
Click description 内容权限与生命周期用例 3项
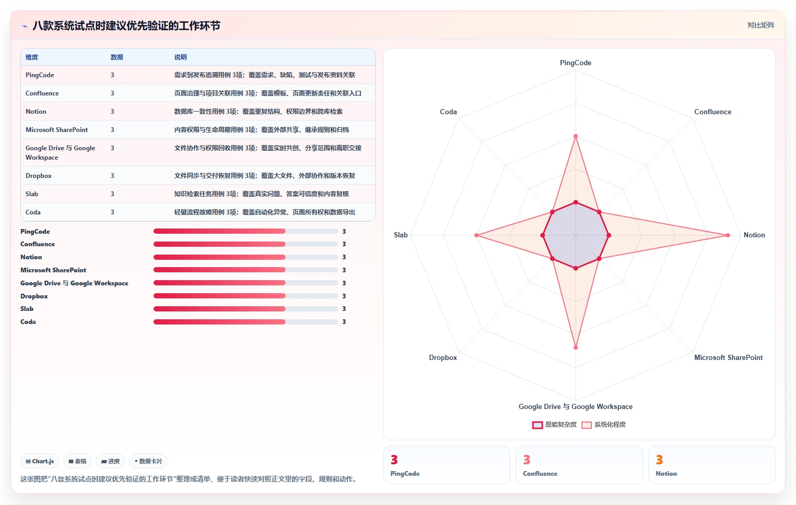[262, 130]
